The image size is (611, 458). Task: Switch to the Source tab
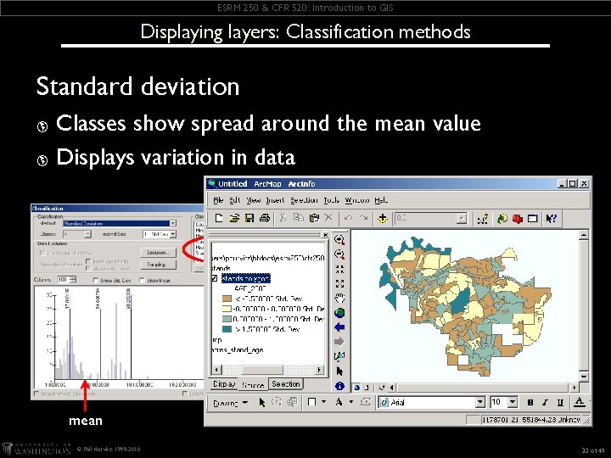(x=253, y=385)
